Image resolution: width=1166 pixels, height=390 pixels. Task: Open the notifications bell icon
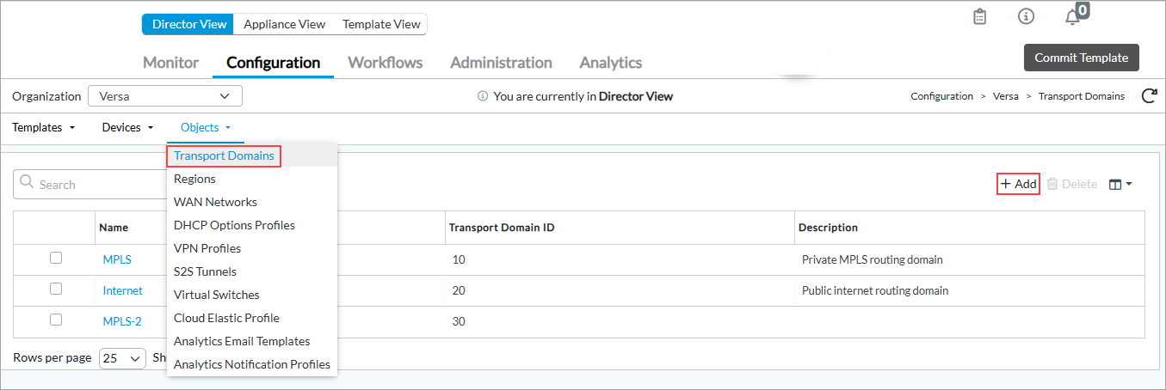[1072, 17]
